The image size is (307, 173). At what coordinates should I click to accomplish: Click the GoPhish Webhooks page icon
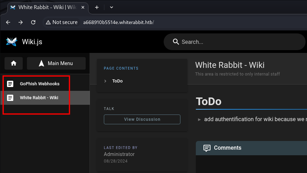[x=10, y=84]
